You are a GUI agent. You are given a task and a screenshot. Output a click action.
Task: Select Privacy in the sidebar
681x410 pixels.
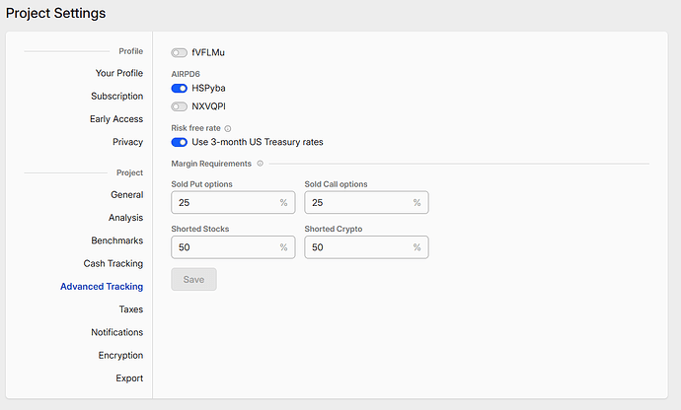pyautogui.click(x=127, y=142)
